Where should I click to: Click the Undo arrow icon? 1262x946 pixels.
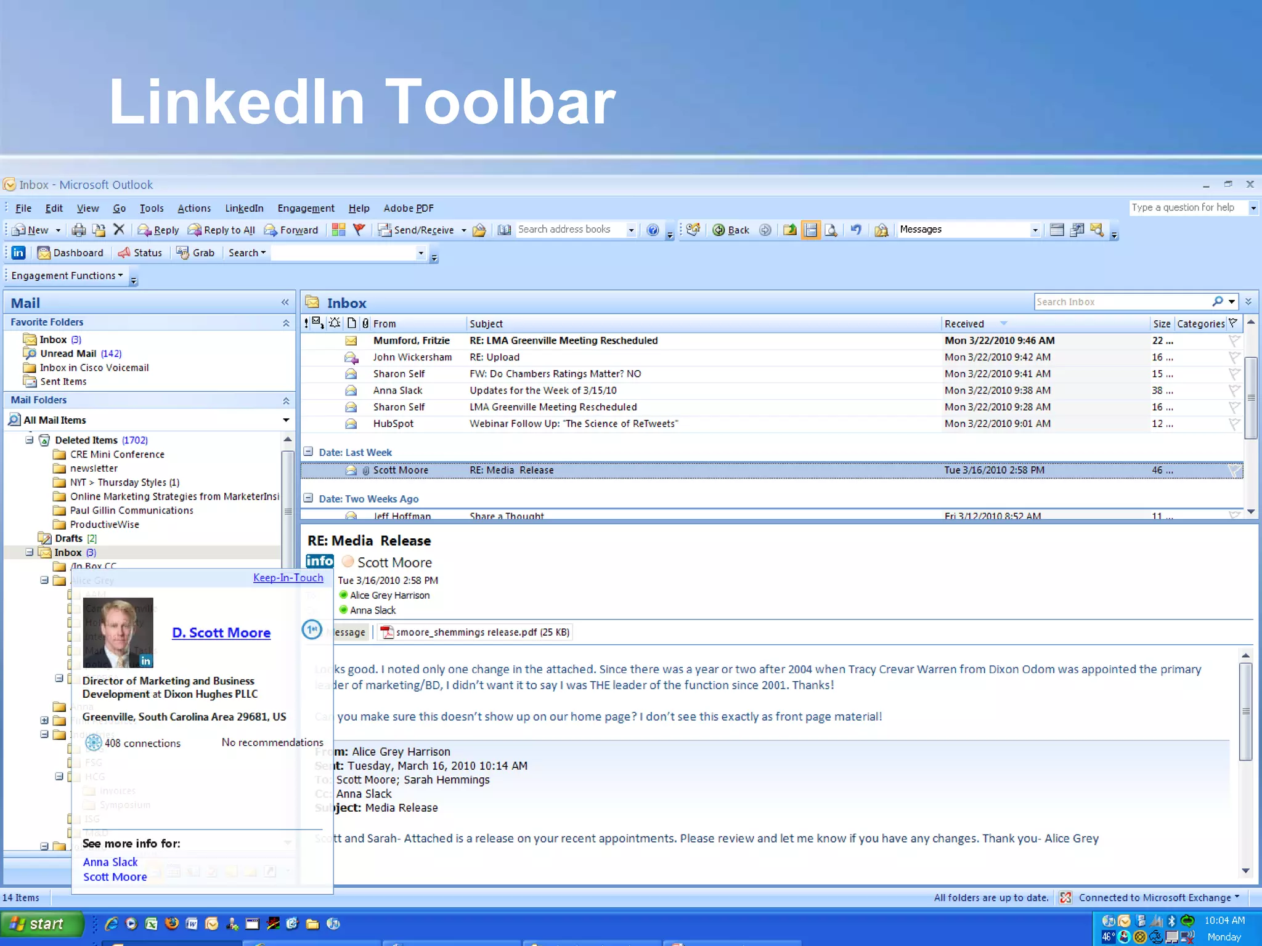coord(856,230)
